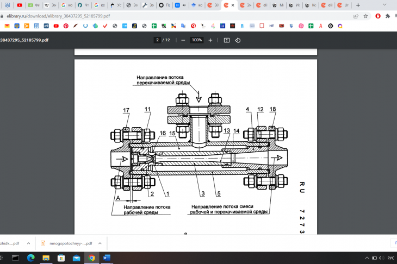
Task: Open the YouTube bookmark in bookmarks bar
Action: [56, 26]
